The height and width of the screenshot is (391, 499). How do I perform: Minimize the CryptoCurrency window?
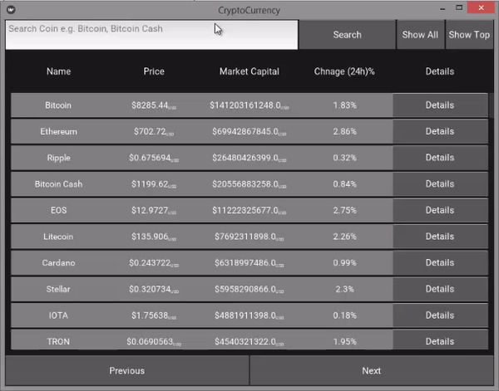pos(442,8)
